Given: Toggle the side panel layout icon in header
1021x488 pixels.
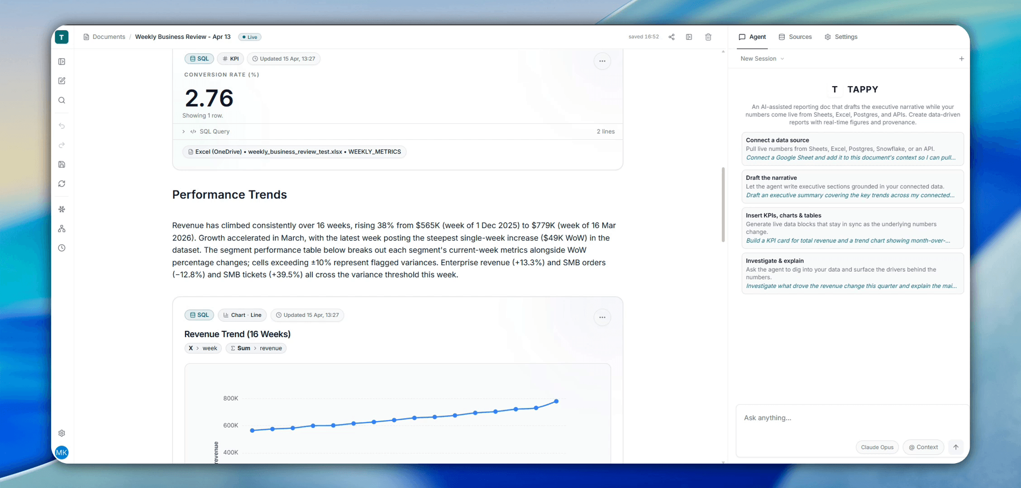Looking at the screenshot, I should pyautogui.click(x=689, y=37).
